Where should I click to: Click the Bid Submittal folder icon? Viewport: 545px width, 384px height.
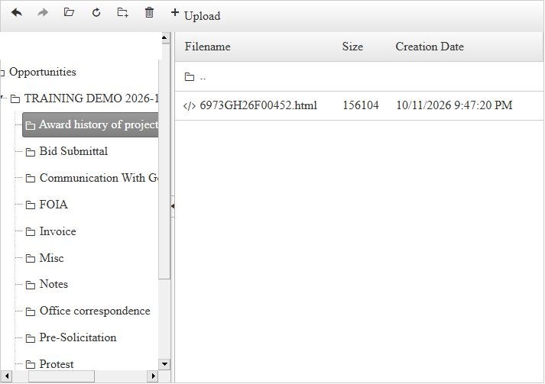click(31, 152)
